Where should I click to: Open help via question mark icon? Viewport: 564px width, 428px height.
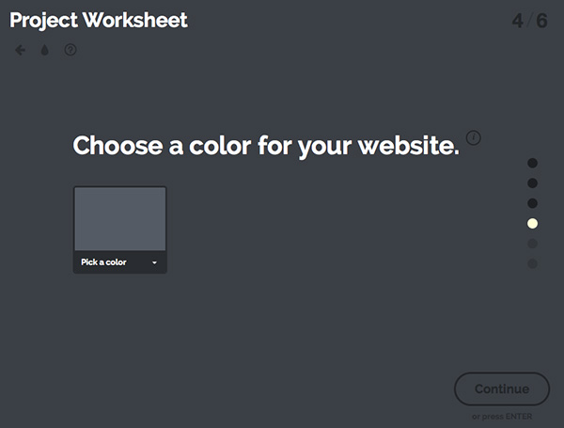click(x=70, y=50)
